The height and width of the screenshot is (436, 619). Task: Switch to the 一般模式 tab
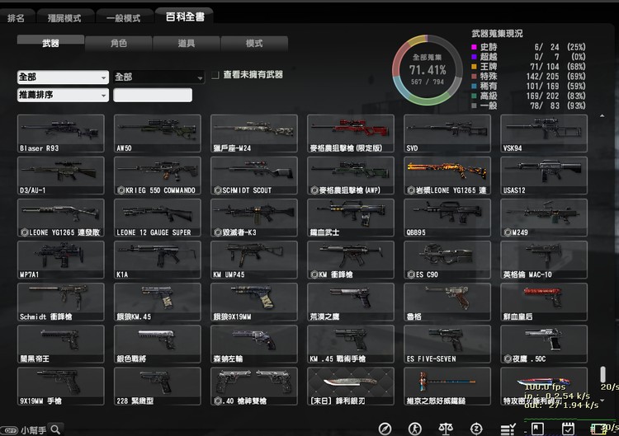tap(124, 18)
